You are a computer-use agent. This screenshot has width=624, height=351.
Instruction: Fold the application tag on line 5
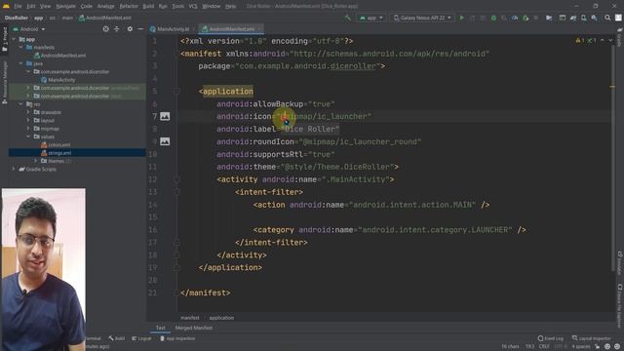pyautogui.click(x=176, y=91)
